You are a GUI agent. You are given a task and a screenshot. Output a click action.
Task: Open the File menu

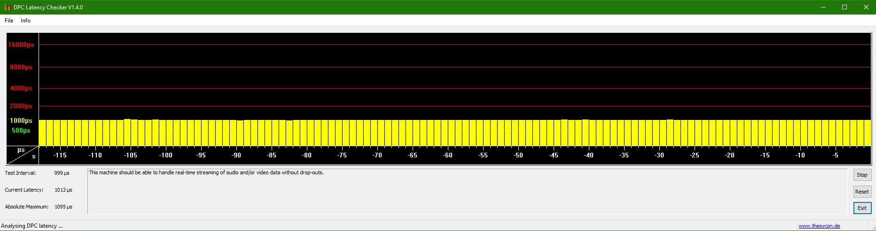[x=9, y=21]
